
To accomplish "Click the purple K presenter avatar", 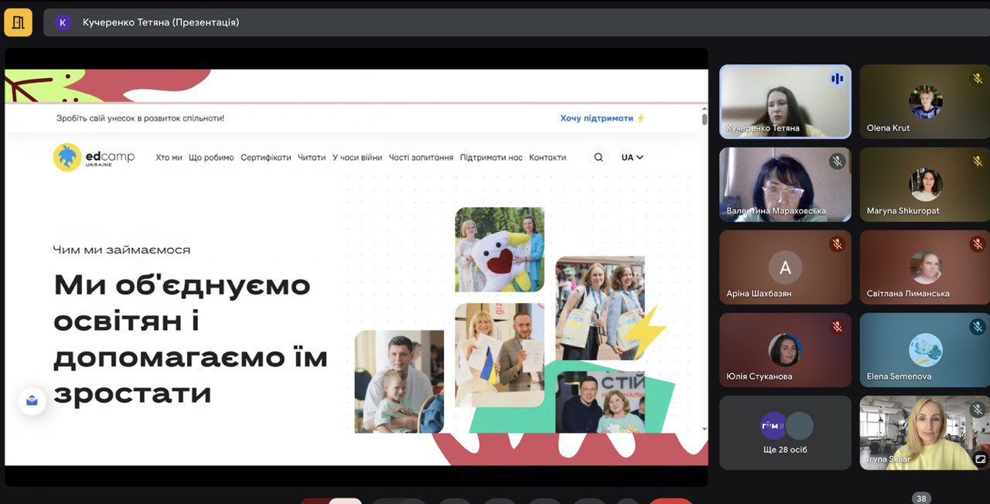I will coord(63,22).
